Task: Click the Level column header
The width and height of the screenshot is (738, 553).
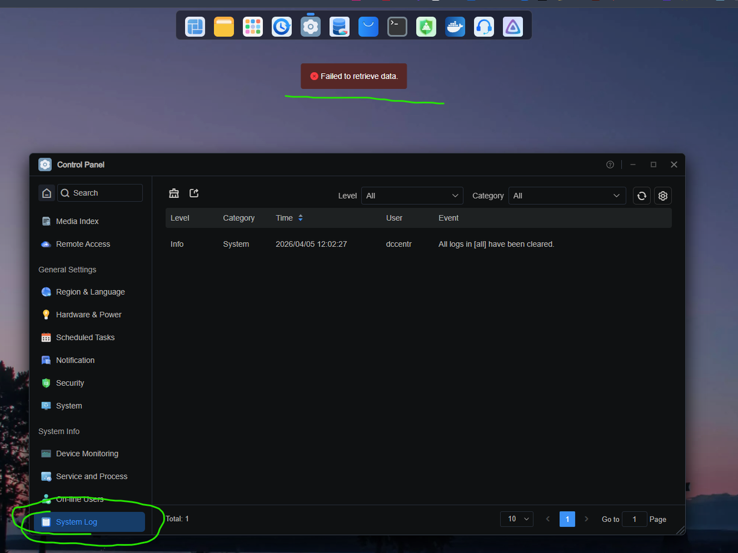Action: click(x=180, y=218)
